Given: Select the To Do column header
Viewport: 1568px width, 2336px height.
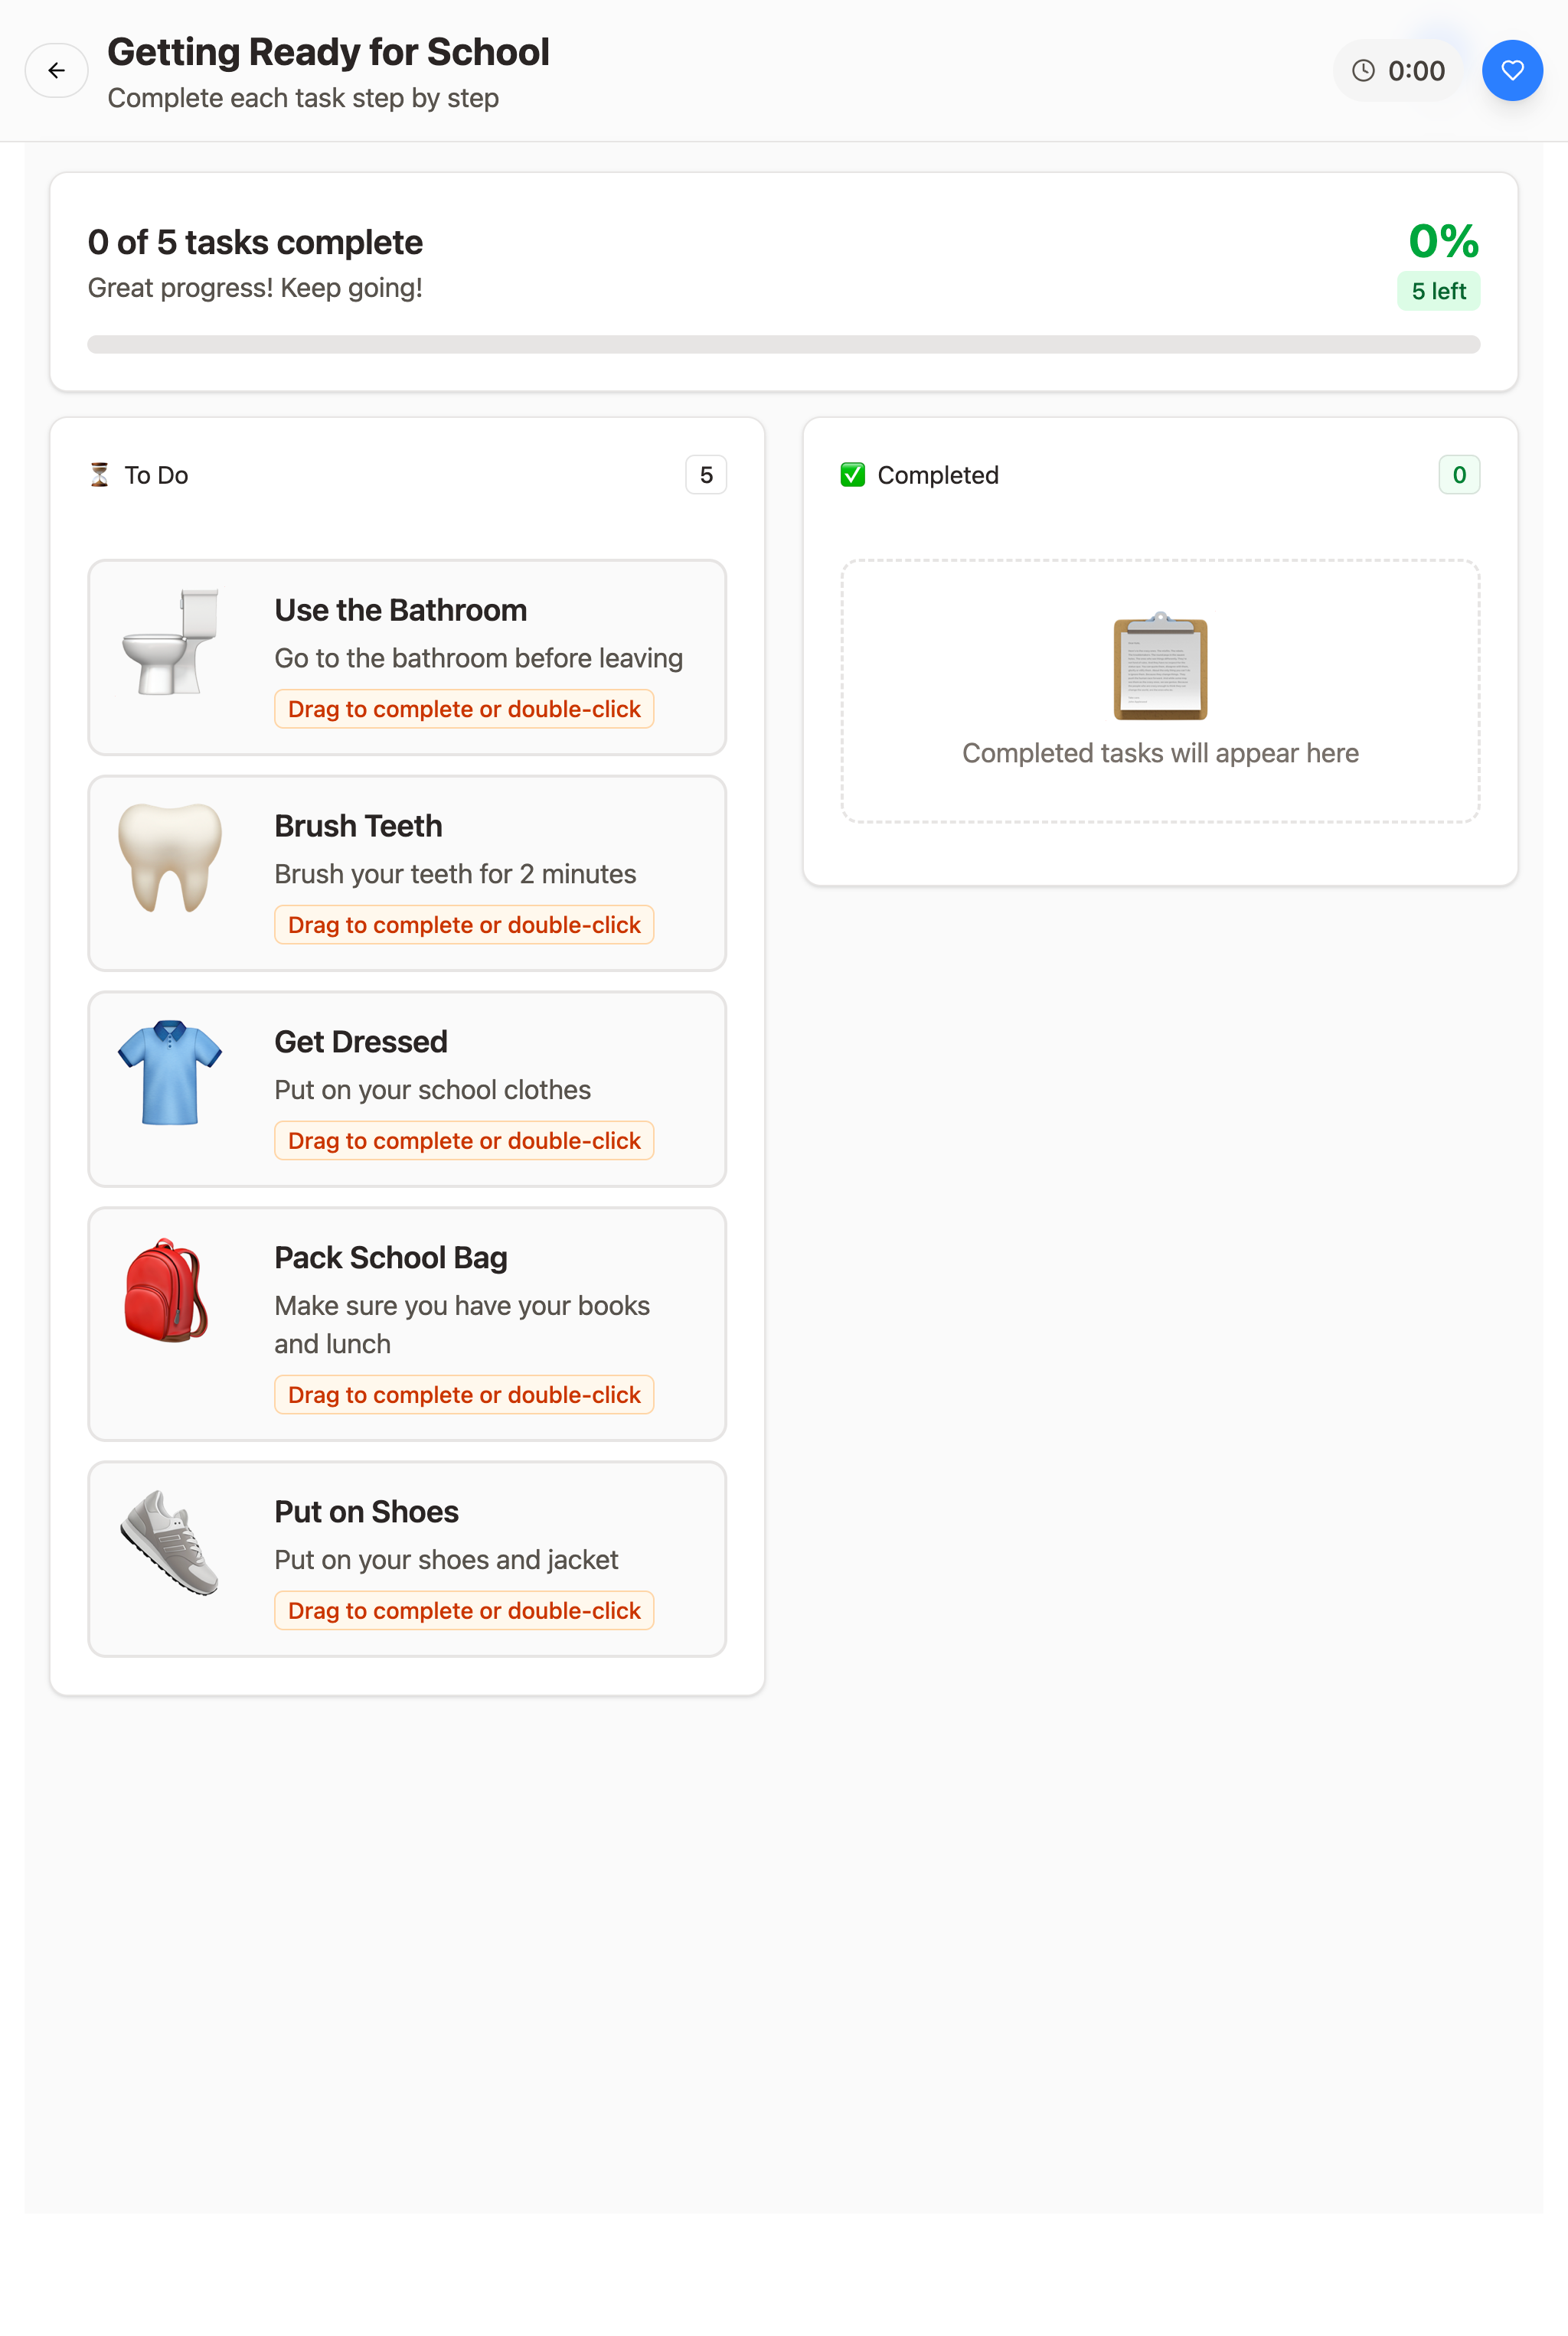Looking at the screenshot, I should 156,475.
